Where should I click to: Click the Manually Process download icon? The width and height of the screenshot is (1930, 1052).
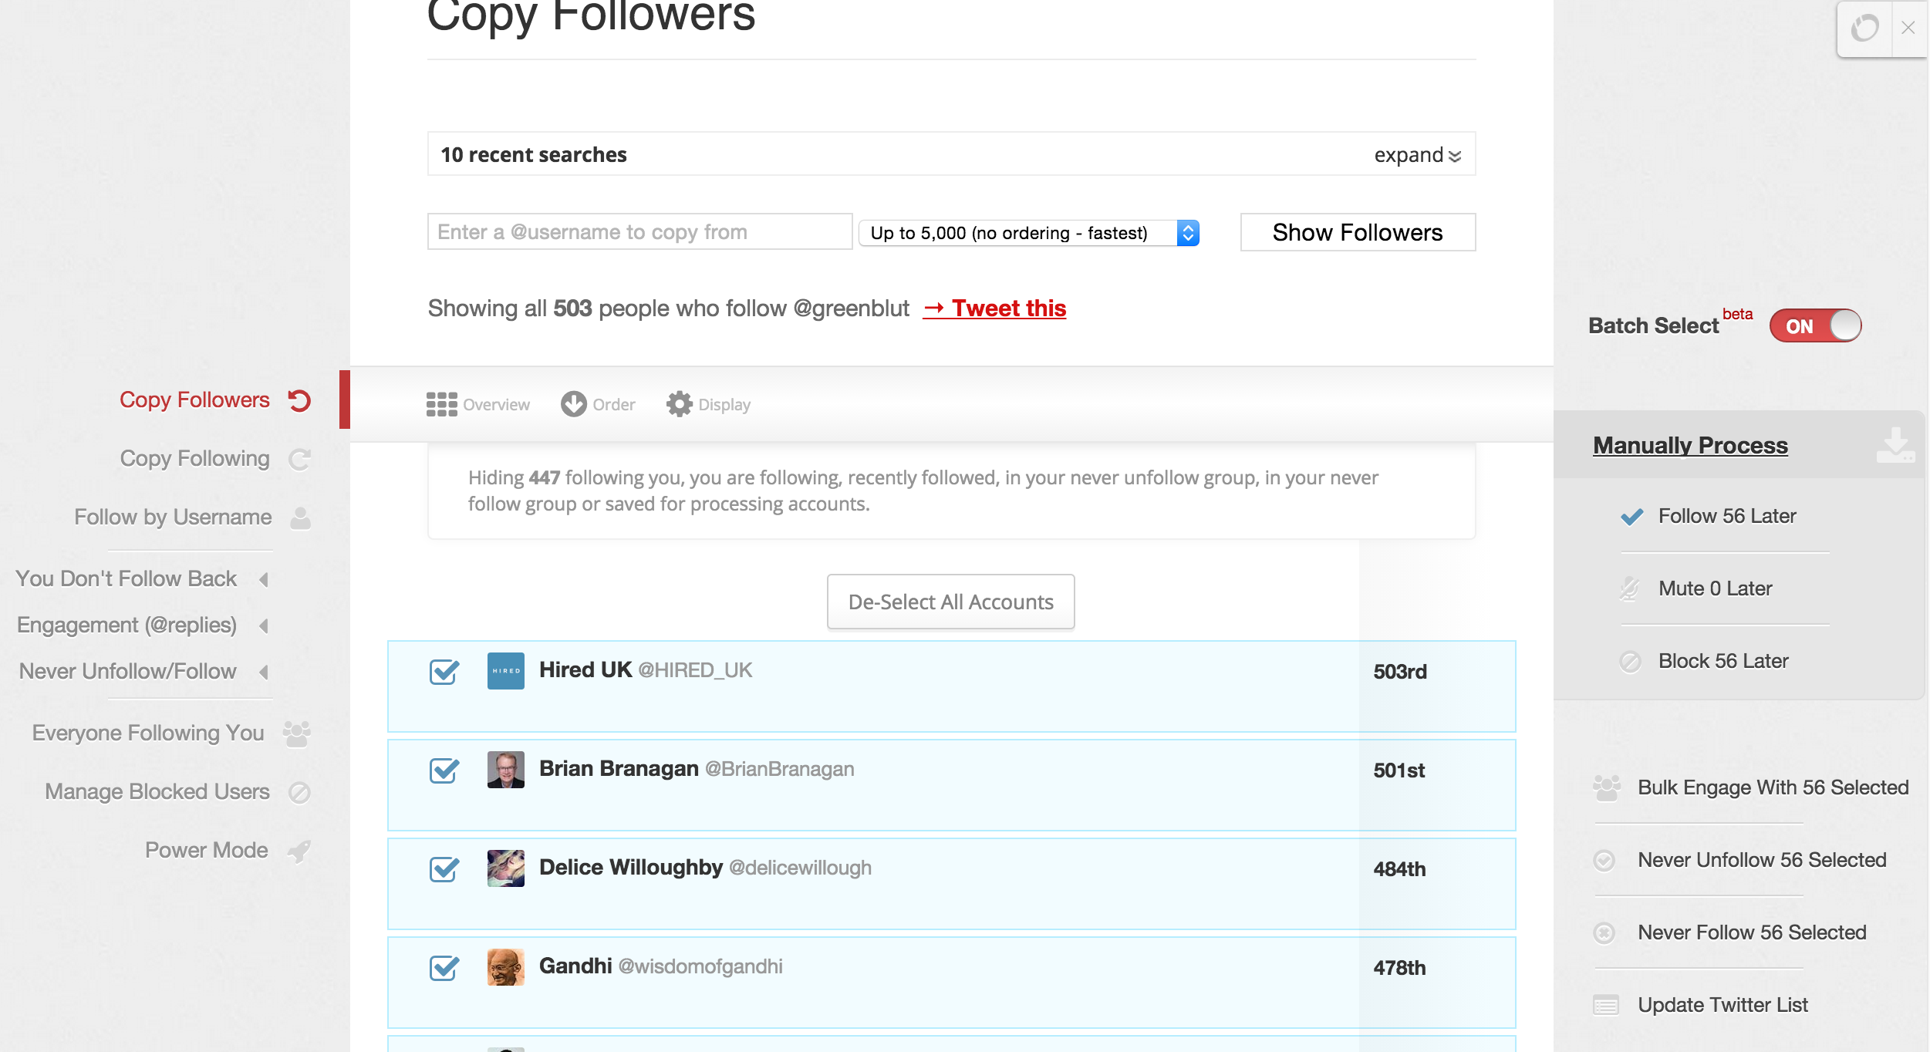tap(1895, 445)
